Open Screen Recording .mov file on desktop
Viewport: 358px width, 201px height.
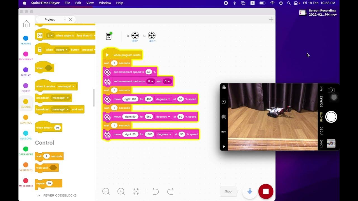pos(318,13)
